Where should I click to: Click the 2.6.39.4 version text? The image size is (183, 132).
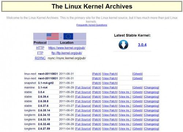click(x=43, y=97)
